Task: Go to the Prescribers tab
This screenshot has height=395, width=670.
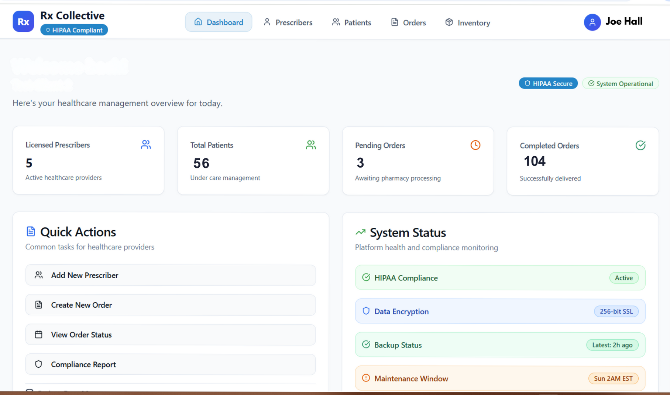Action: point(288,22)
